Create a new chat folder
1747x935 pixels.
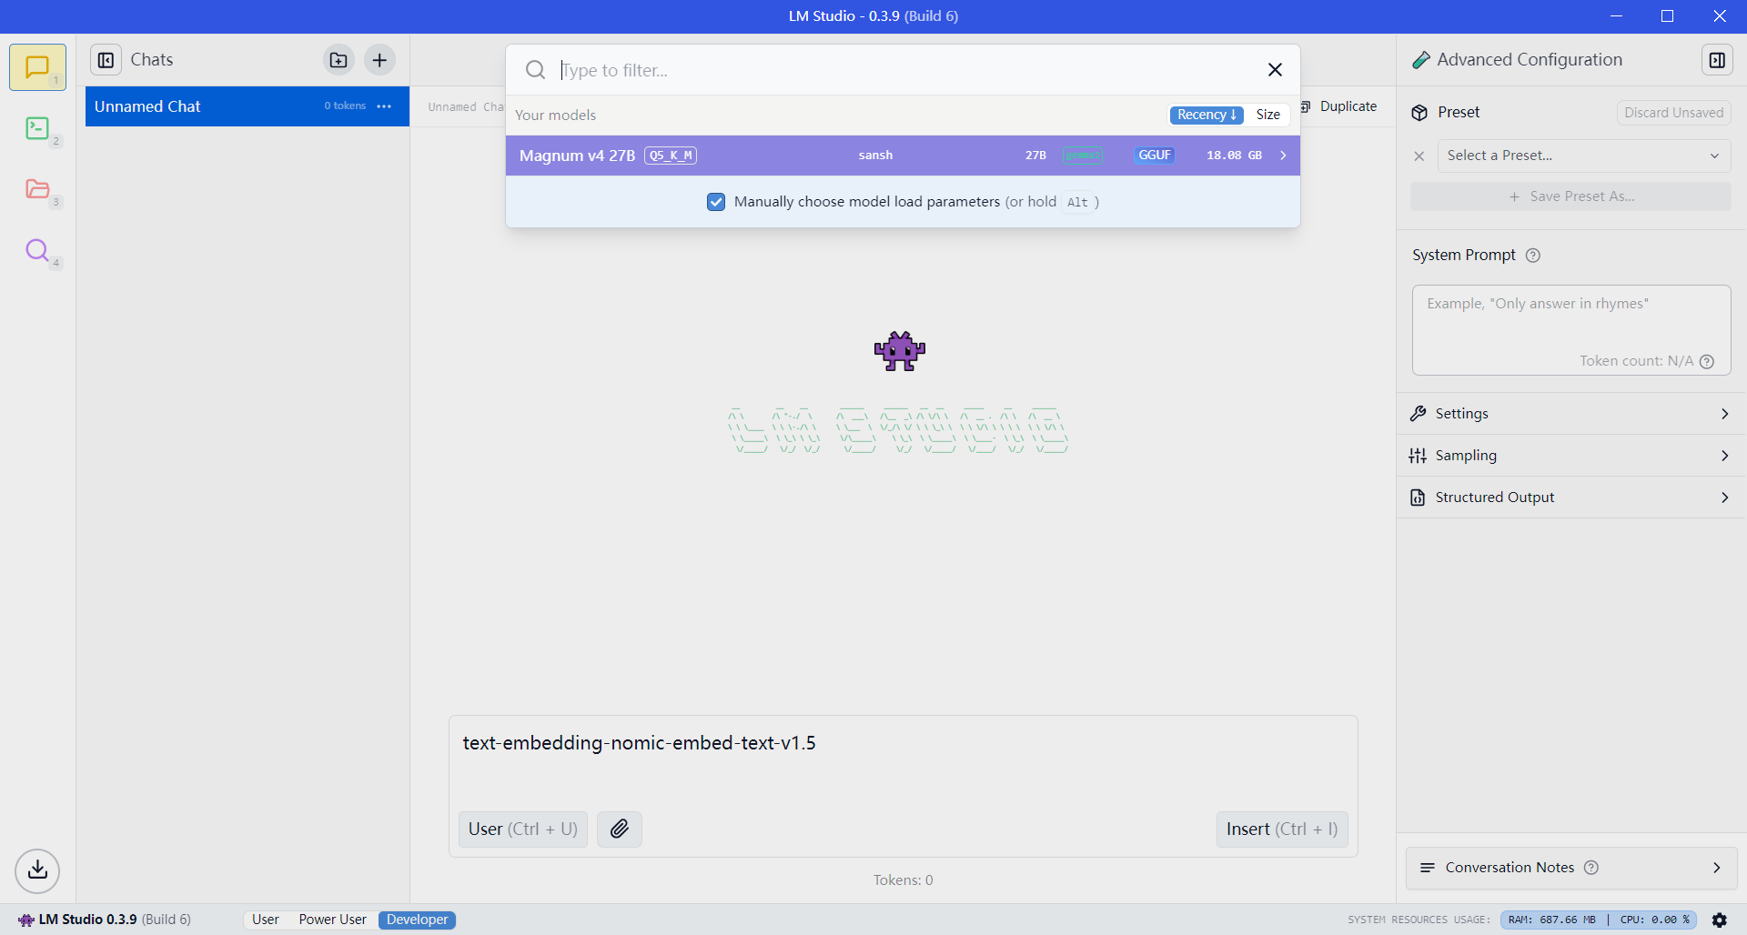(338, 60)
